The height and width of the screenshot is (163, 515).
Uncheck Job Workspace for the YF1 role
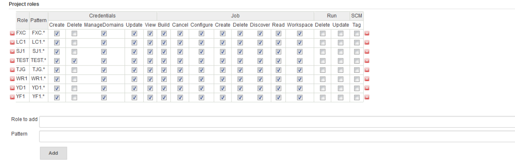pyautogui.click(x=300, y=97)
